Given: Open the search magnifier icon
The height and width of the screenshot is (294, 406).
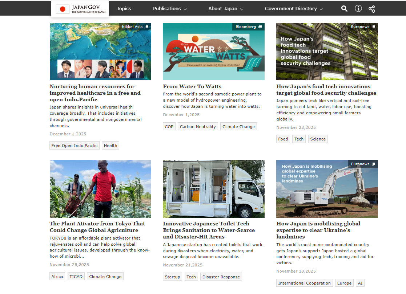Looking at the screenshot, I should pos(344,9).
